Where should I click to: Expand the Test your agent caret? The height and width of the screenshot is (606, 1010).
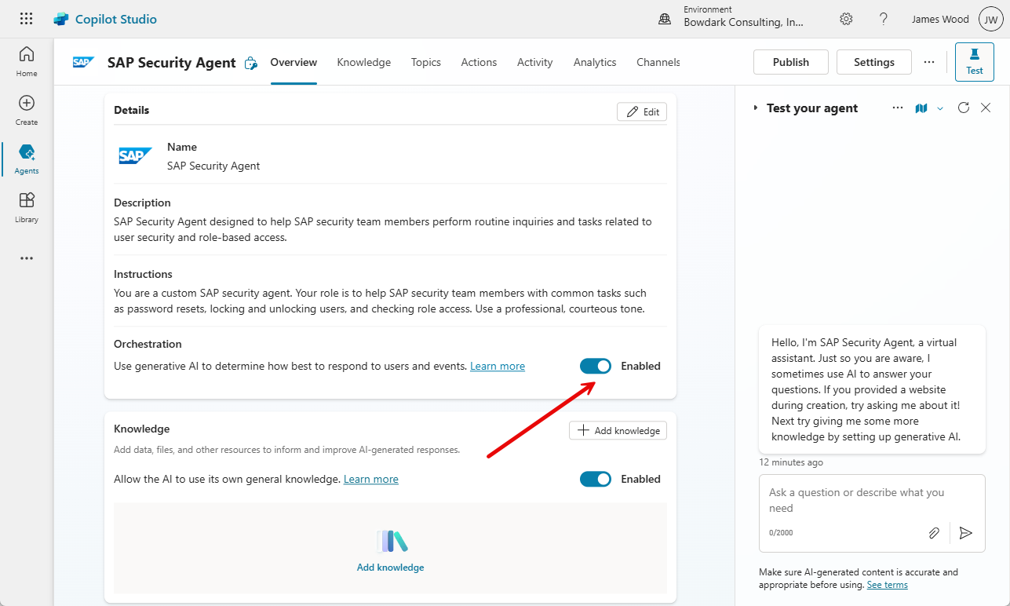tap(756, 108)
